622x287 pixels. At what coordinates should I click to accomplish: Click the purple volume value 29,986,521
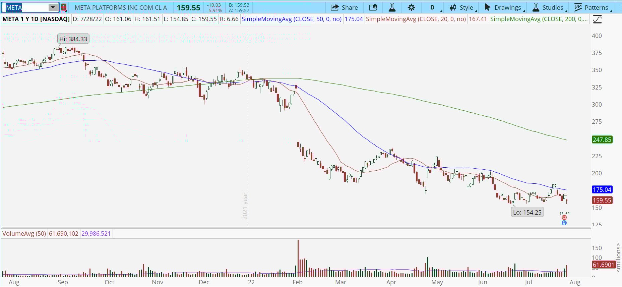pyautogui.click(x=96, y=233)
